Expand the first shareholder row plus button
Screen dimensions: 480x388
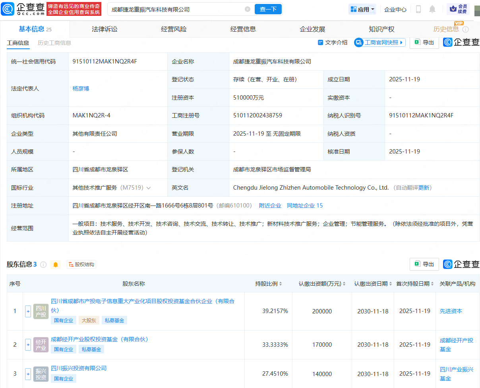coord(28,311)
